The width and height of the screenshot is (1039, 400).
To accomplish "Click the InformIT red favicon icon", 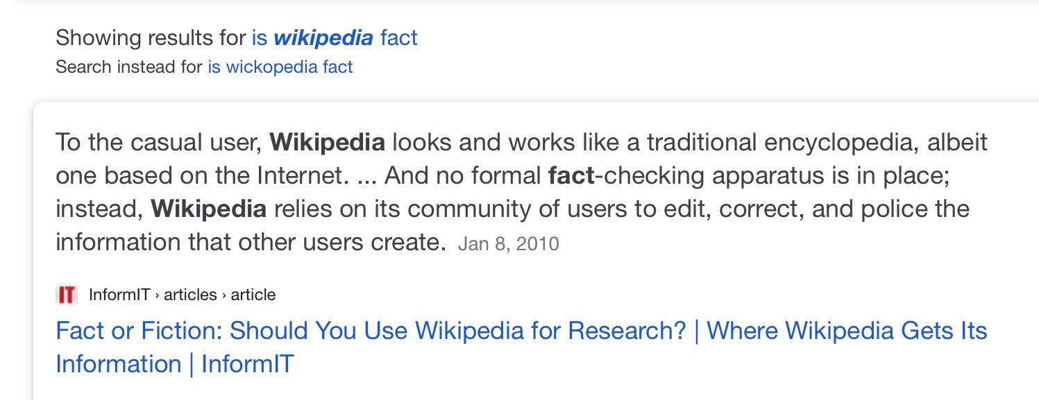I will [66, 295].
